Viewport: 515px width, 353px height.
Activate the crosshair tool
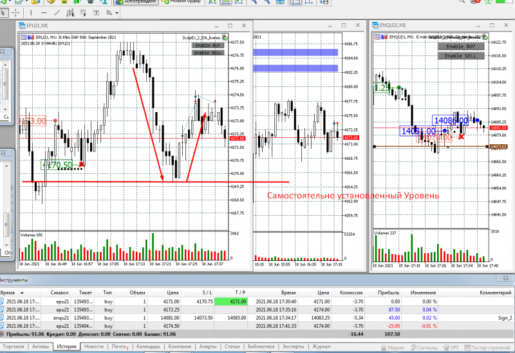(15, 13)
